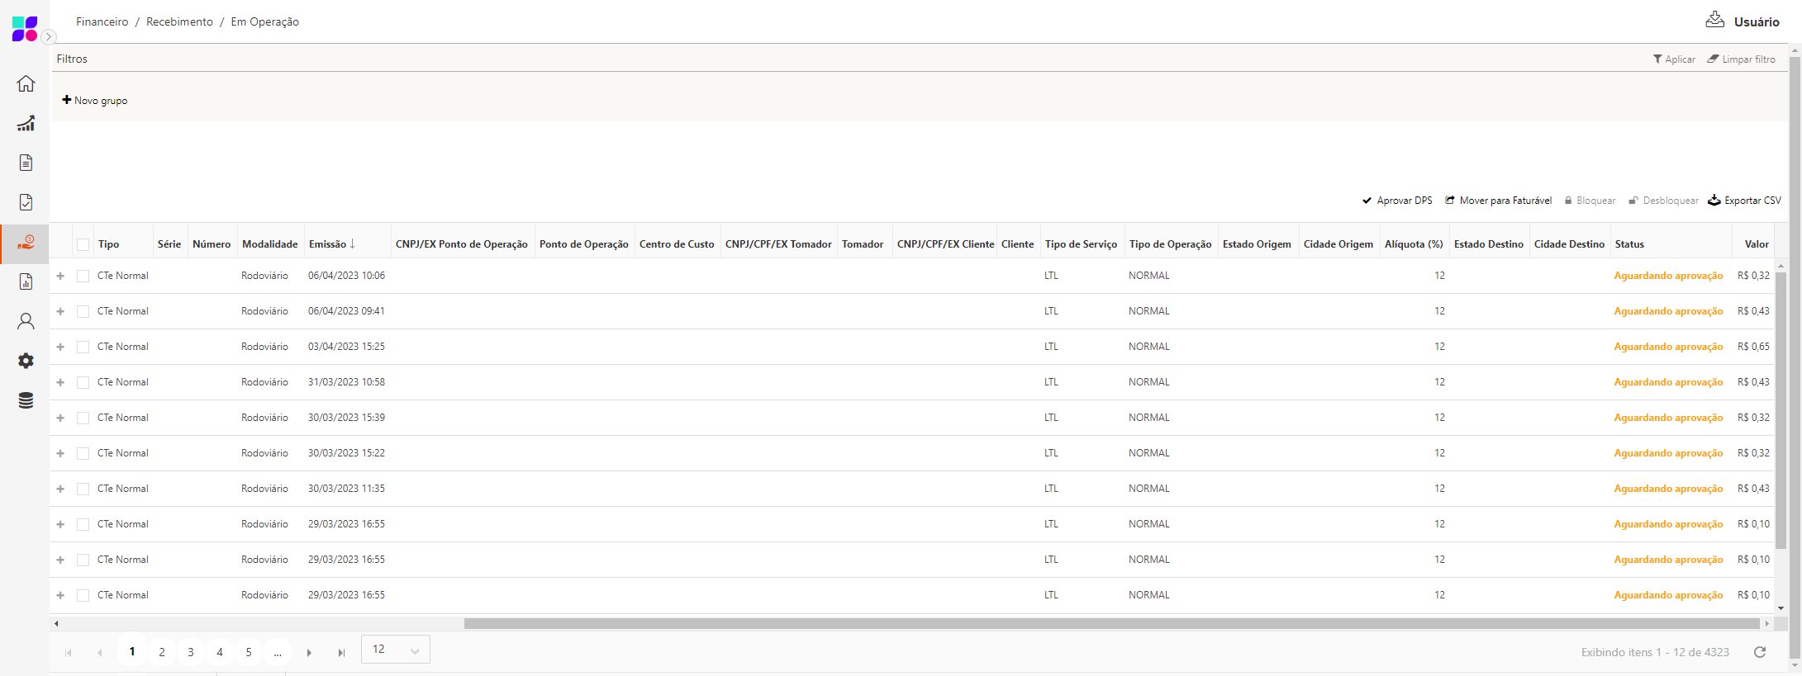This screenshot has width=1802, height=676.
Task: Select checkbox for row emitted 03/04/2023 15:25
Action: (x=83, y=347)
